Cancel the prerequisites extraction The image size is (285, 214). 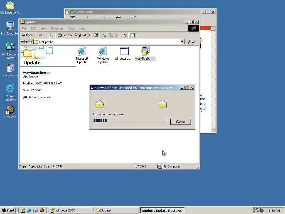[181, 122]
